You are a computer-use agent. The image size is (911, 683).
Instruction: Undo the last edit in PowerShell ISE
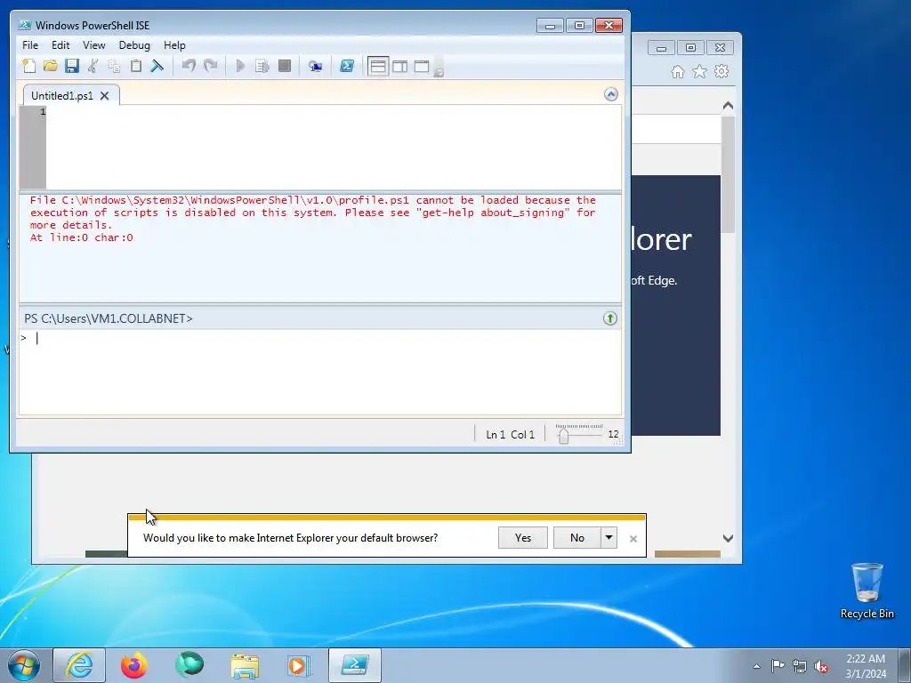[189, 66]
